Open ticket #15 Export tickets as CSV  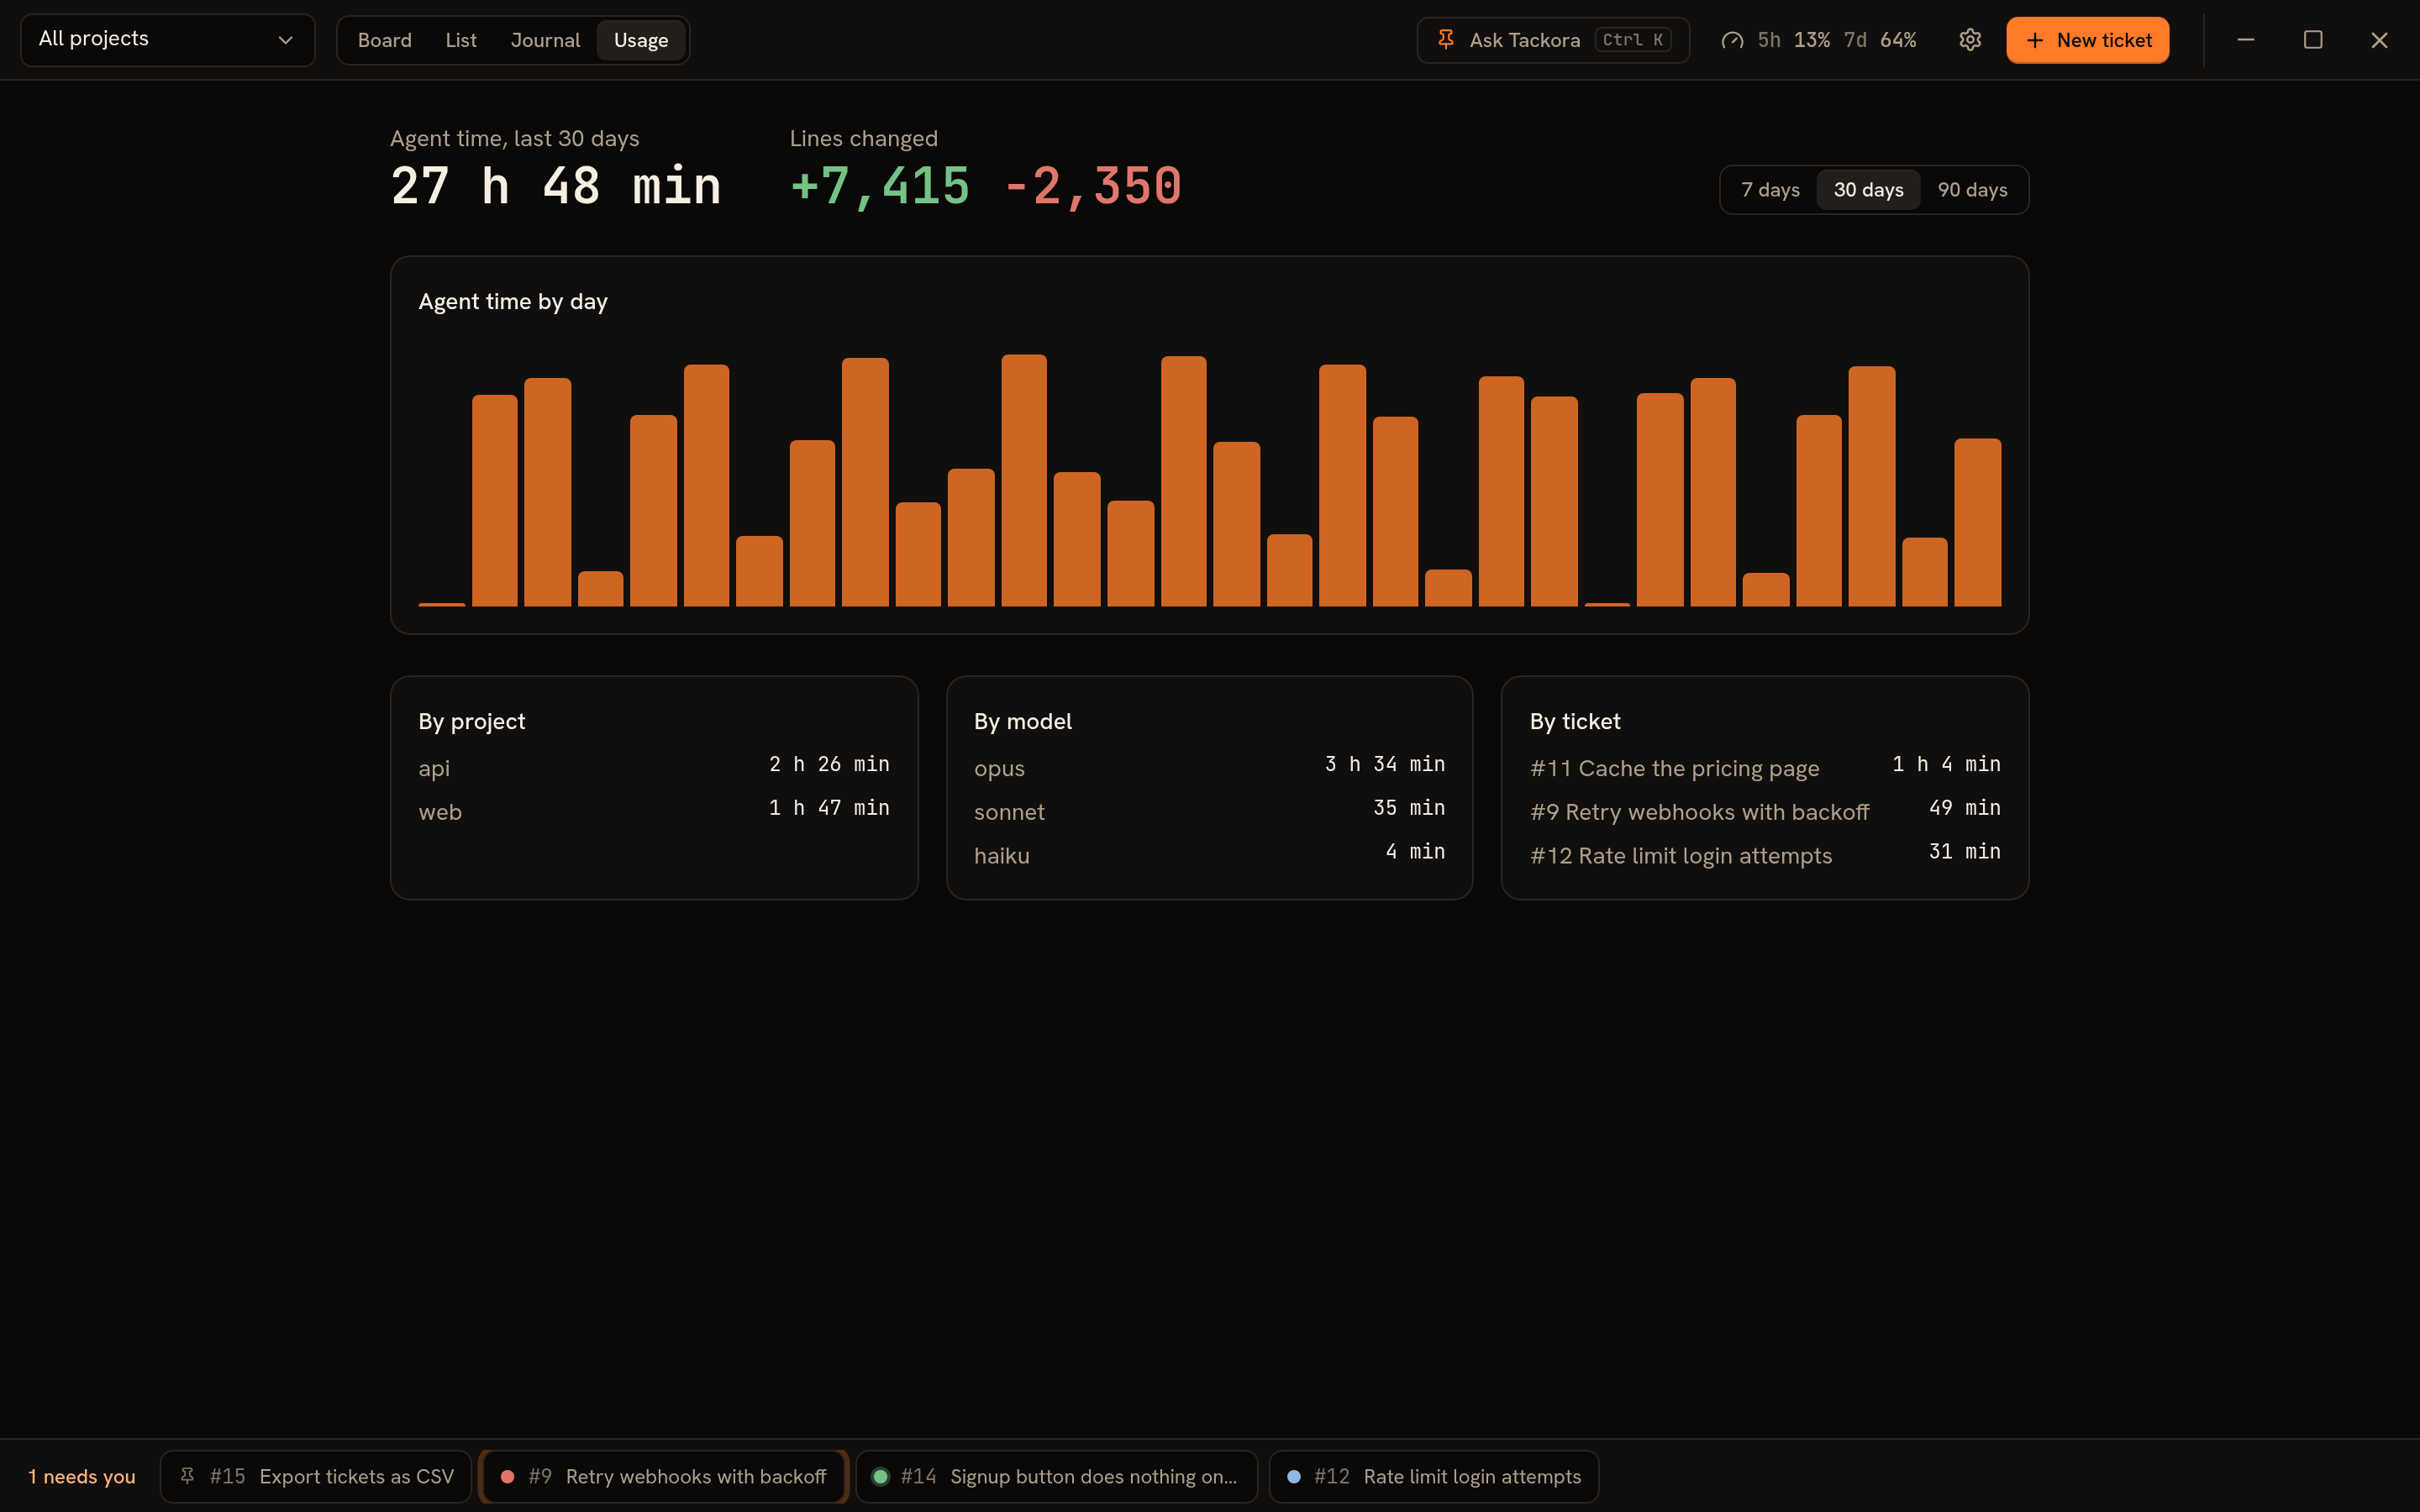coord(316,1476)
